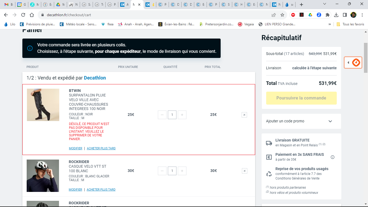The width and height of the screenshot is (368, 207).
Task: Open the tab search dropdown arrow
Action: point(324,4)
